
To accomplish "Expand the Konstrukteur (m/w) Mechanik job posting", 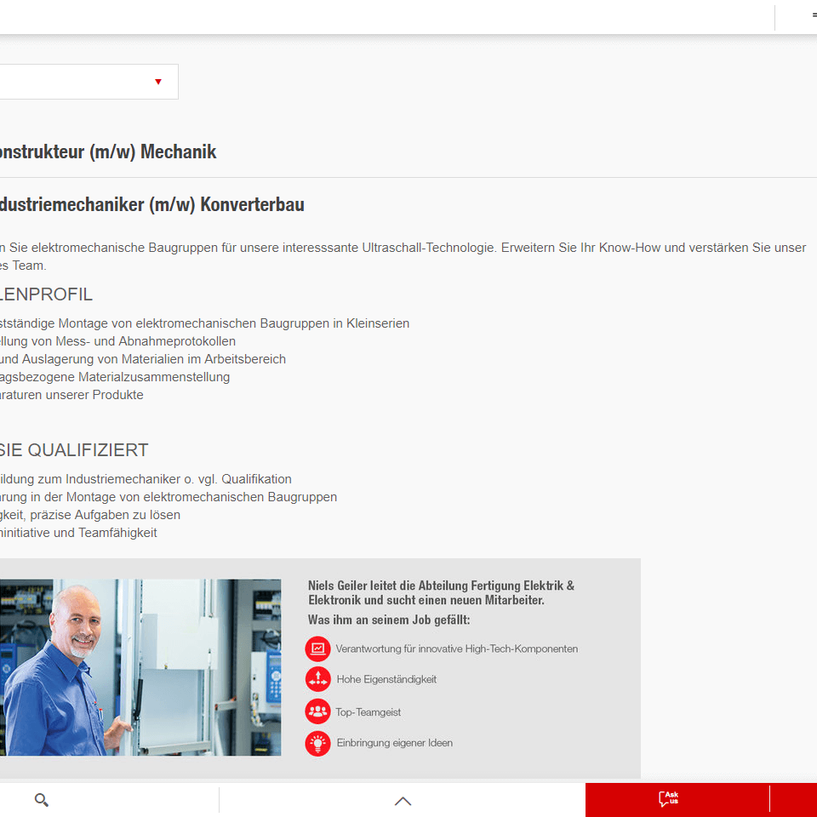I will click(108, 152).
